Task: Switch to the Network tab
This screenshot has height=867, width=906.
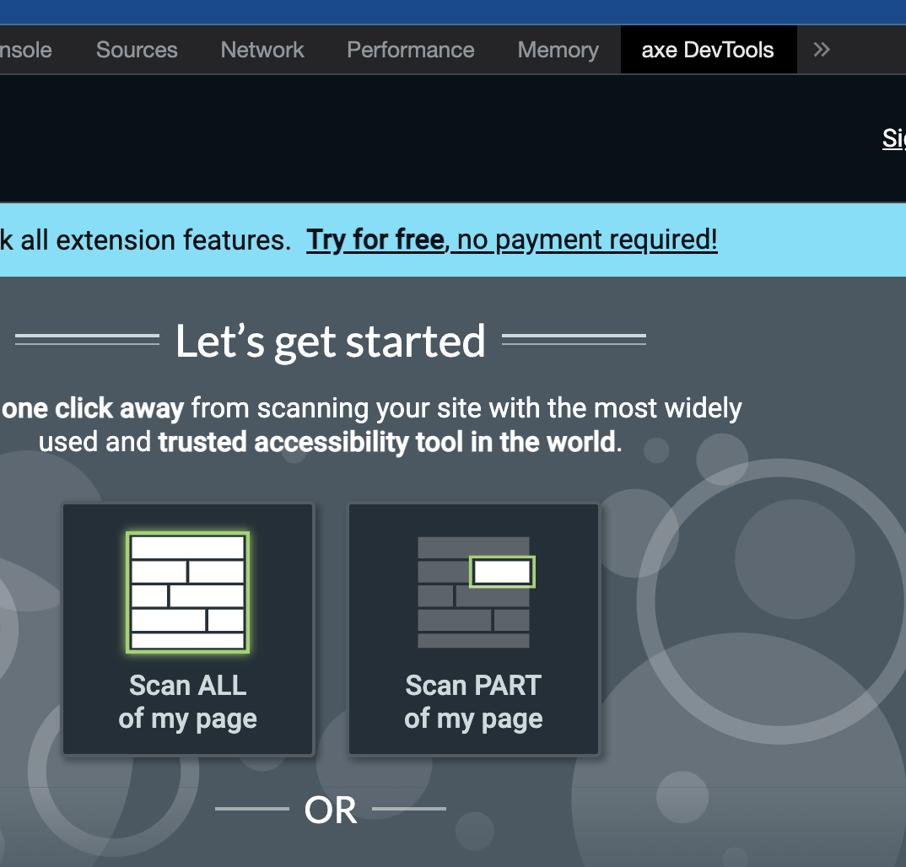Action: 262,49
